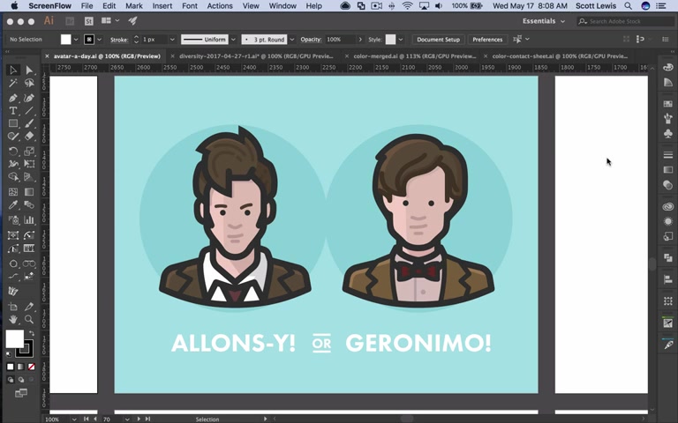Click the Opacity 100% field
The width and height of the screenshot is (678, 423).
[340, 40]
